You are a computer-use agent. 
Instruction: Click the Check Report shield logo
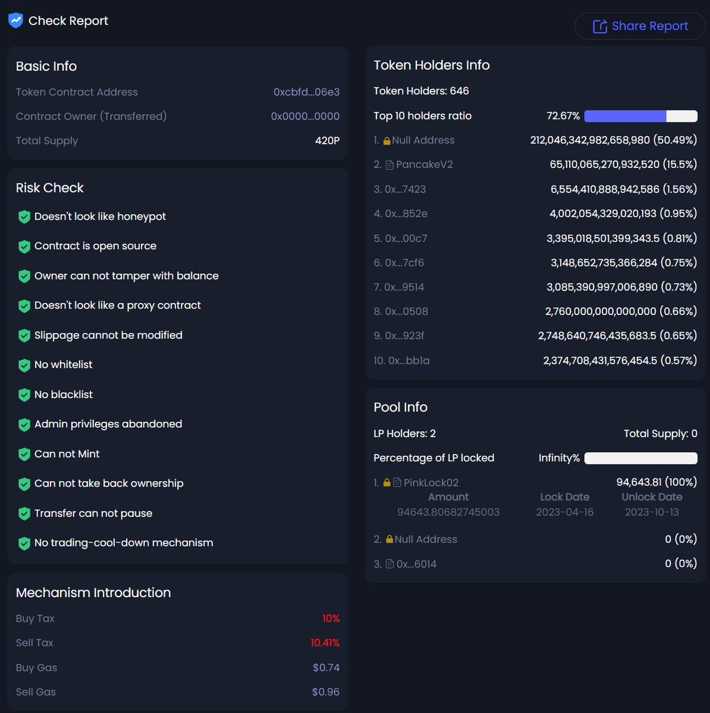pos(15,21)
